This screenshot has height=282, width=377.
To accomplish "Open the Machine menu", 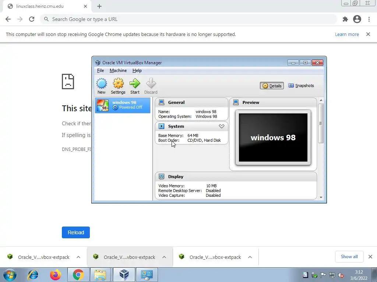I will click(x=118, y=70).
